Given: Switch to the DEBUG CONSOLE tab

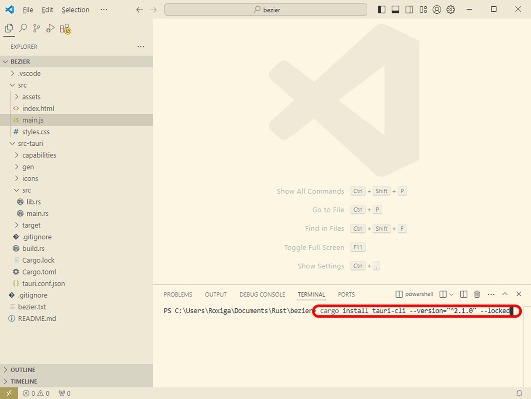Looking at the screenshot, I should click(263, 294).
